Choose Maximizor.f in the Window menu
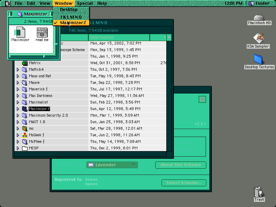276x207 pixels. (x=71, y=23)
